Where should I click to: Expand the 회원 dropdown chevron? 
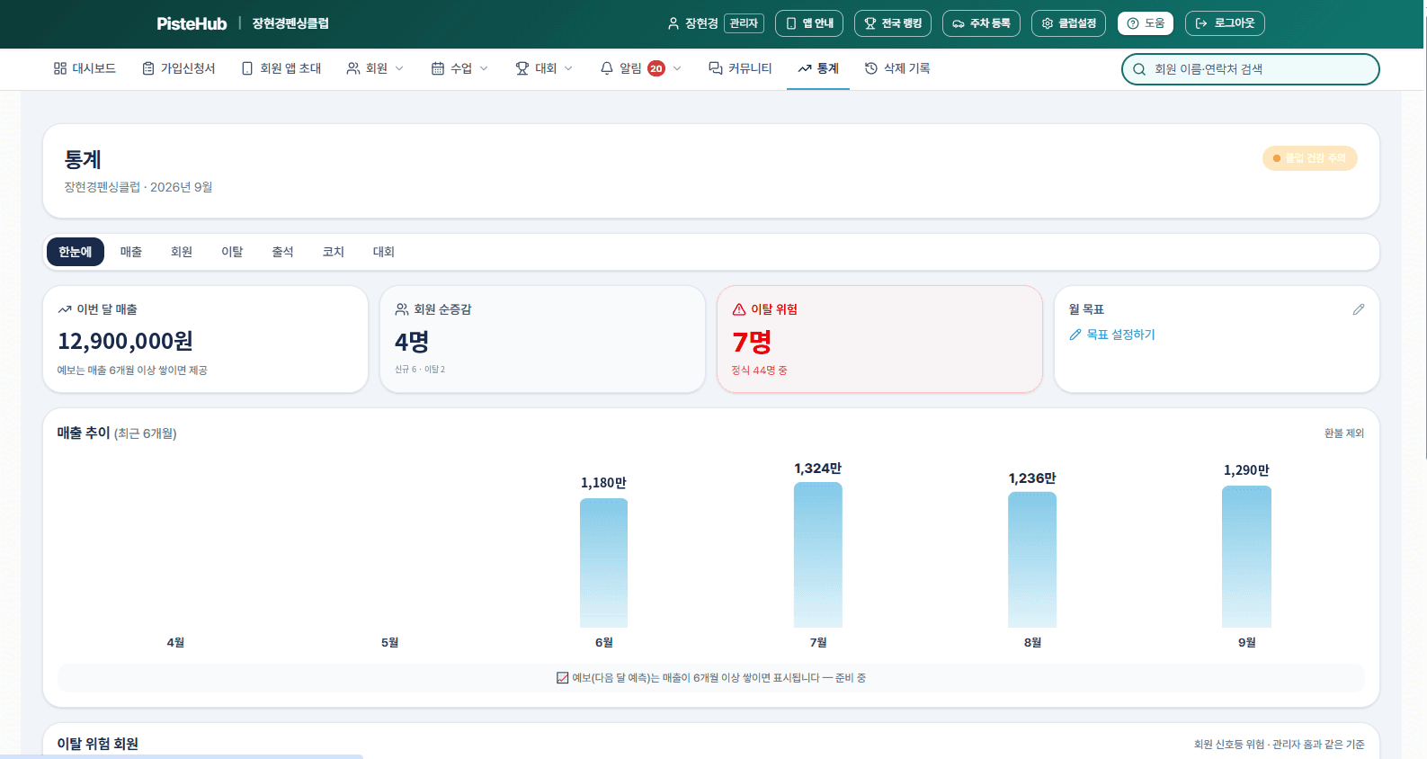pyautogui.click(x=399, y=68)
